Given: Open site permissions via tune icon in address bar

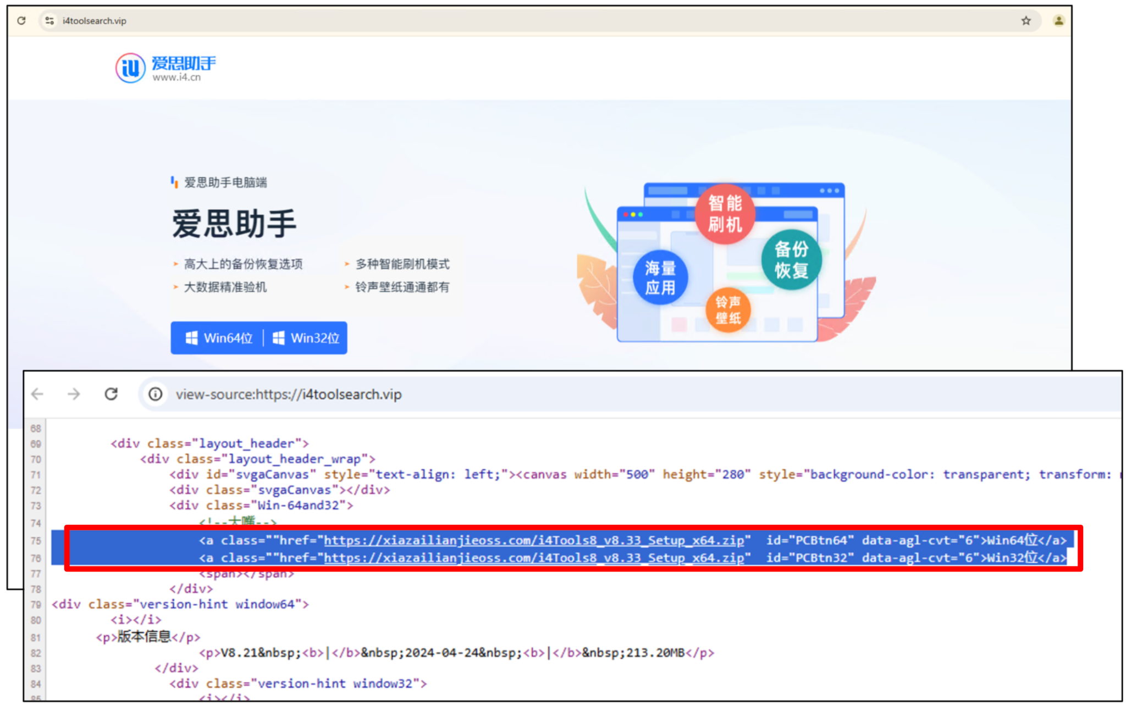Looking at the screenshot, I should pyautogui.click(x=49, y=20).
